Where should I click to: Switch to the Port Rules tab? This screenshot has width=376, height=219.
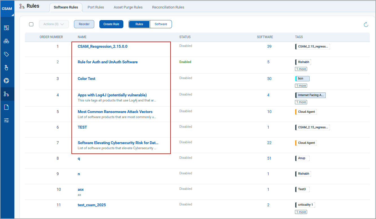coord(96,7)
